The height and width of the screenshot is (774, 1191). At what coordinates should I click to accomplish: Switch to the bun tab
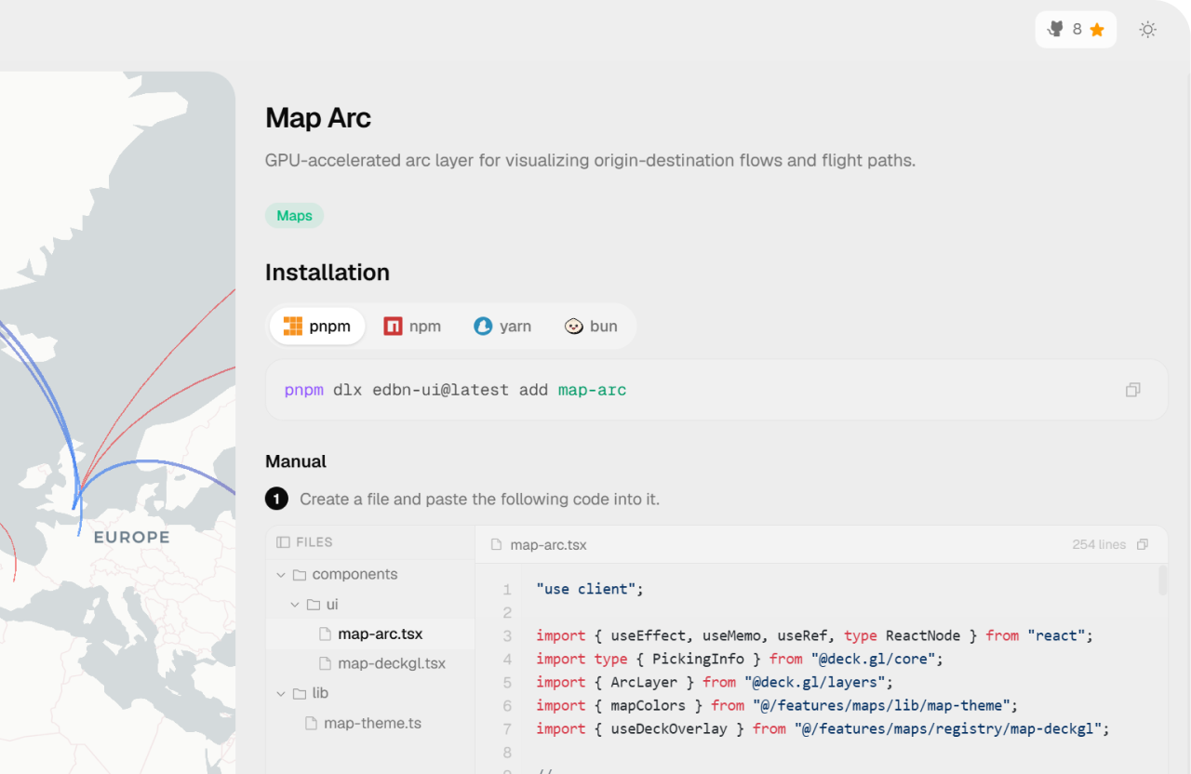(591, 326)
